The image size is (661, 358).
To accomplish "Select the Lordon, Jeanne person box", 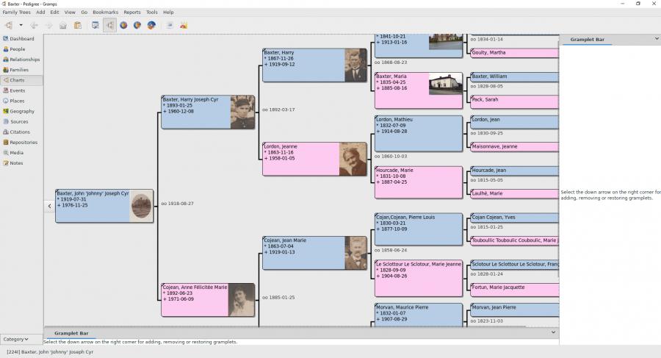I will (314, 159).
